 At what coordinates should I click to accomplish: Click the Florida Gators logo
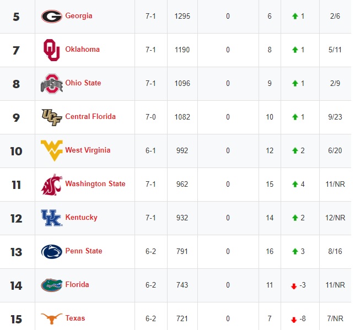pyautogui.click(x=52, y=285)
